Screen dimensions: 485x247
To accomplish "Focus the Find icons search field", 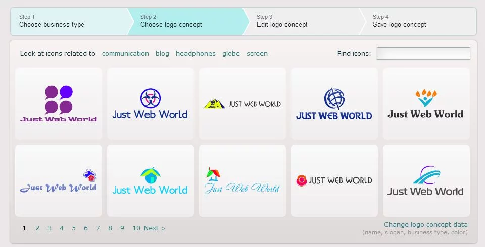I will 423,54.
